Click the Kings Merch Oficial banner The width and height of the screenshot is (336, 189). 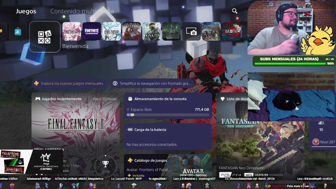(x=31, y=162)
